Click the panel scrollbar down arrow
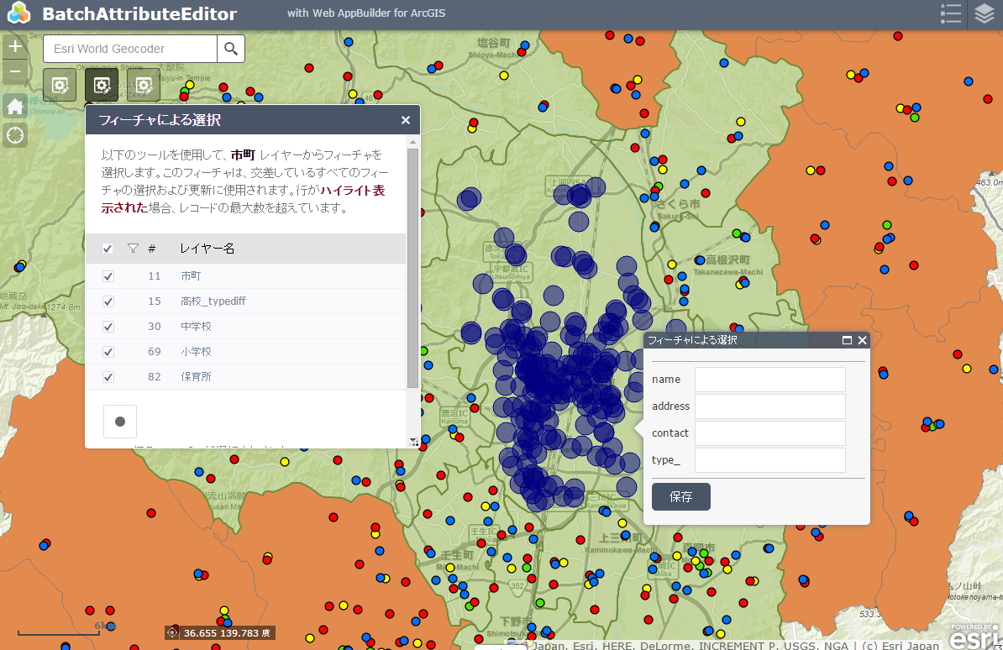Image resolution: width=1003 pixels, height=650 pixels. coord(412,442)
